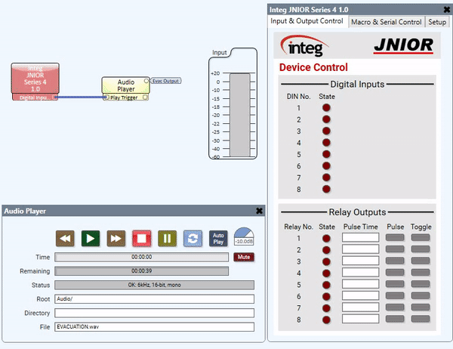The width and height of the screenshot is (453, 349).
Task: Click Relay 7 state LED
Action: pos(326,308)
